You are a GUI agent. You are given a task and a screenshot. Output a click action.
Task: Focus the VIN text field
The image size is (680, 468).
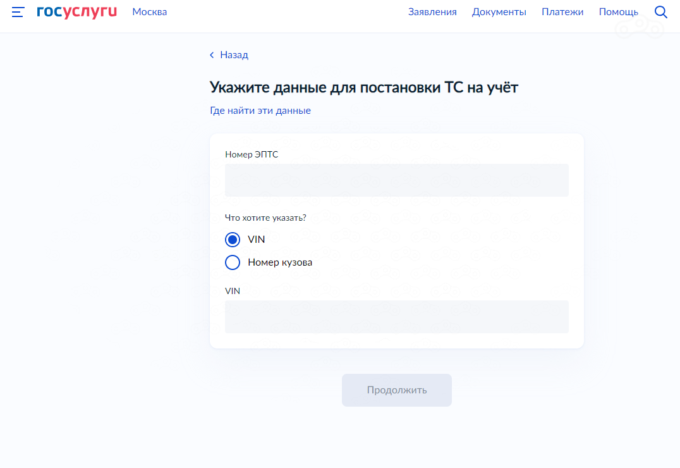pyautogui.click(x=396, y=317)
